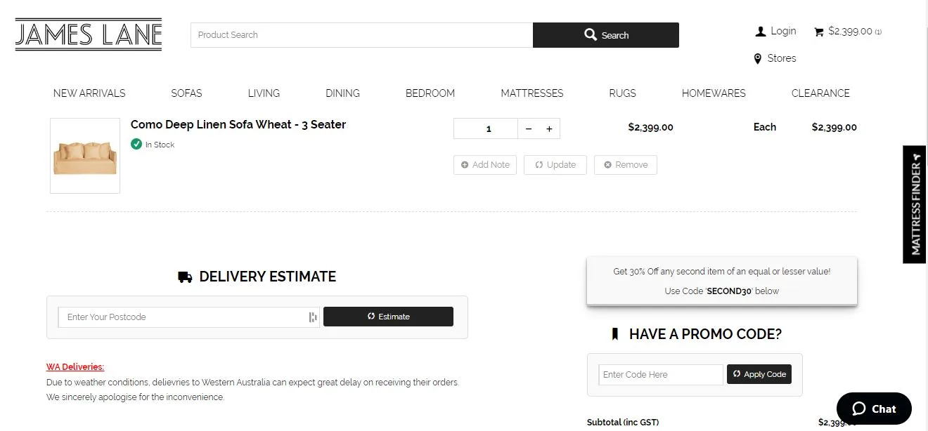Apply the promo code
928x431 pixels.
[759, 374]
